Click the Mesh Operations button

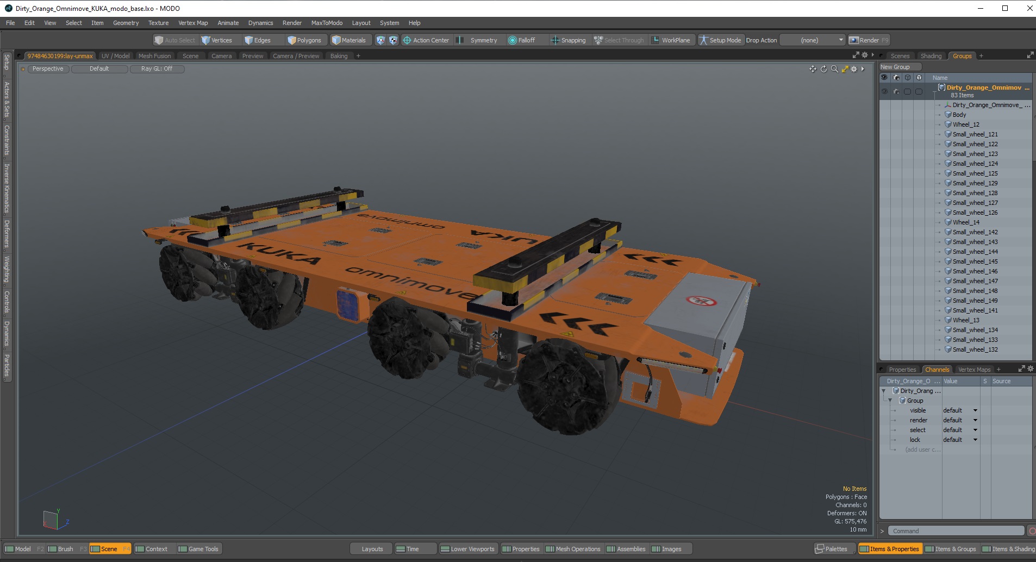[573, 549]
